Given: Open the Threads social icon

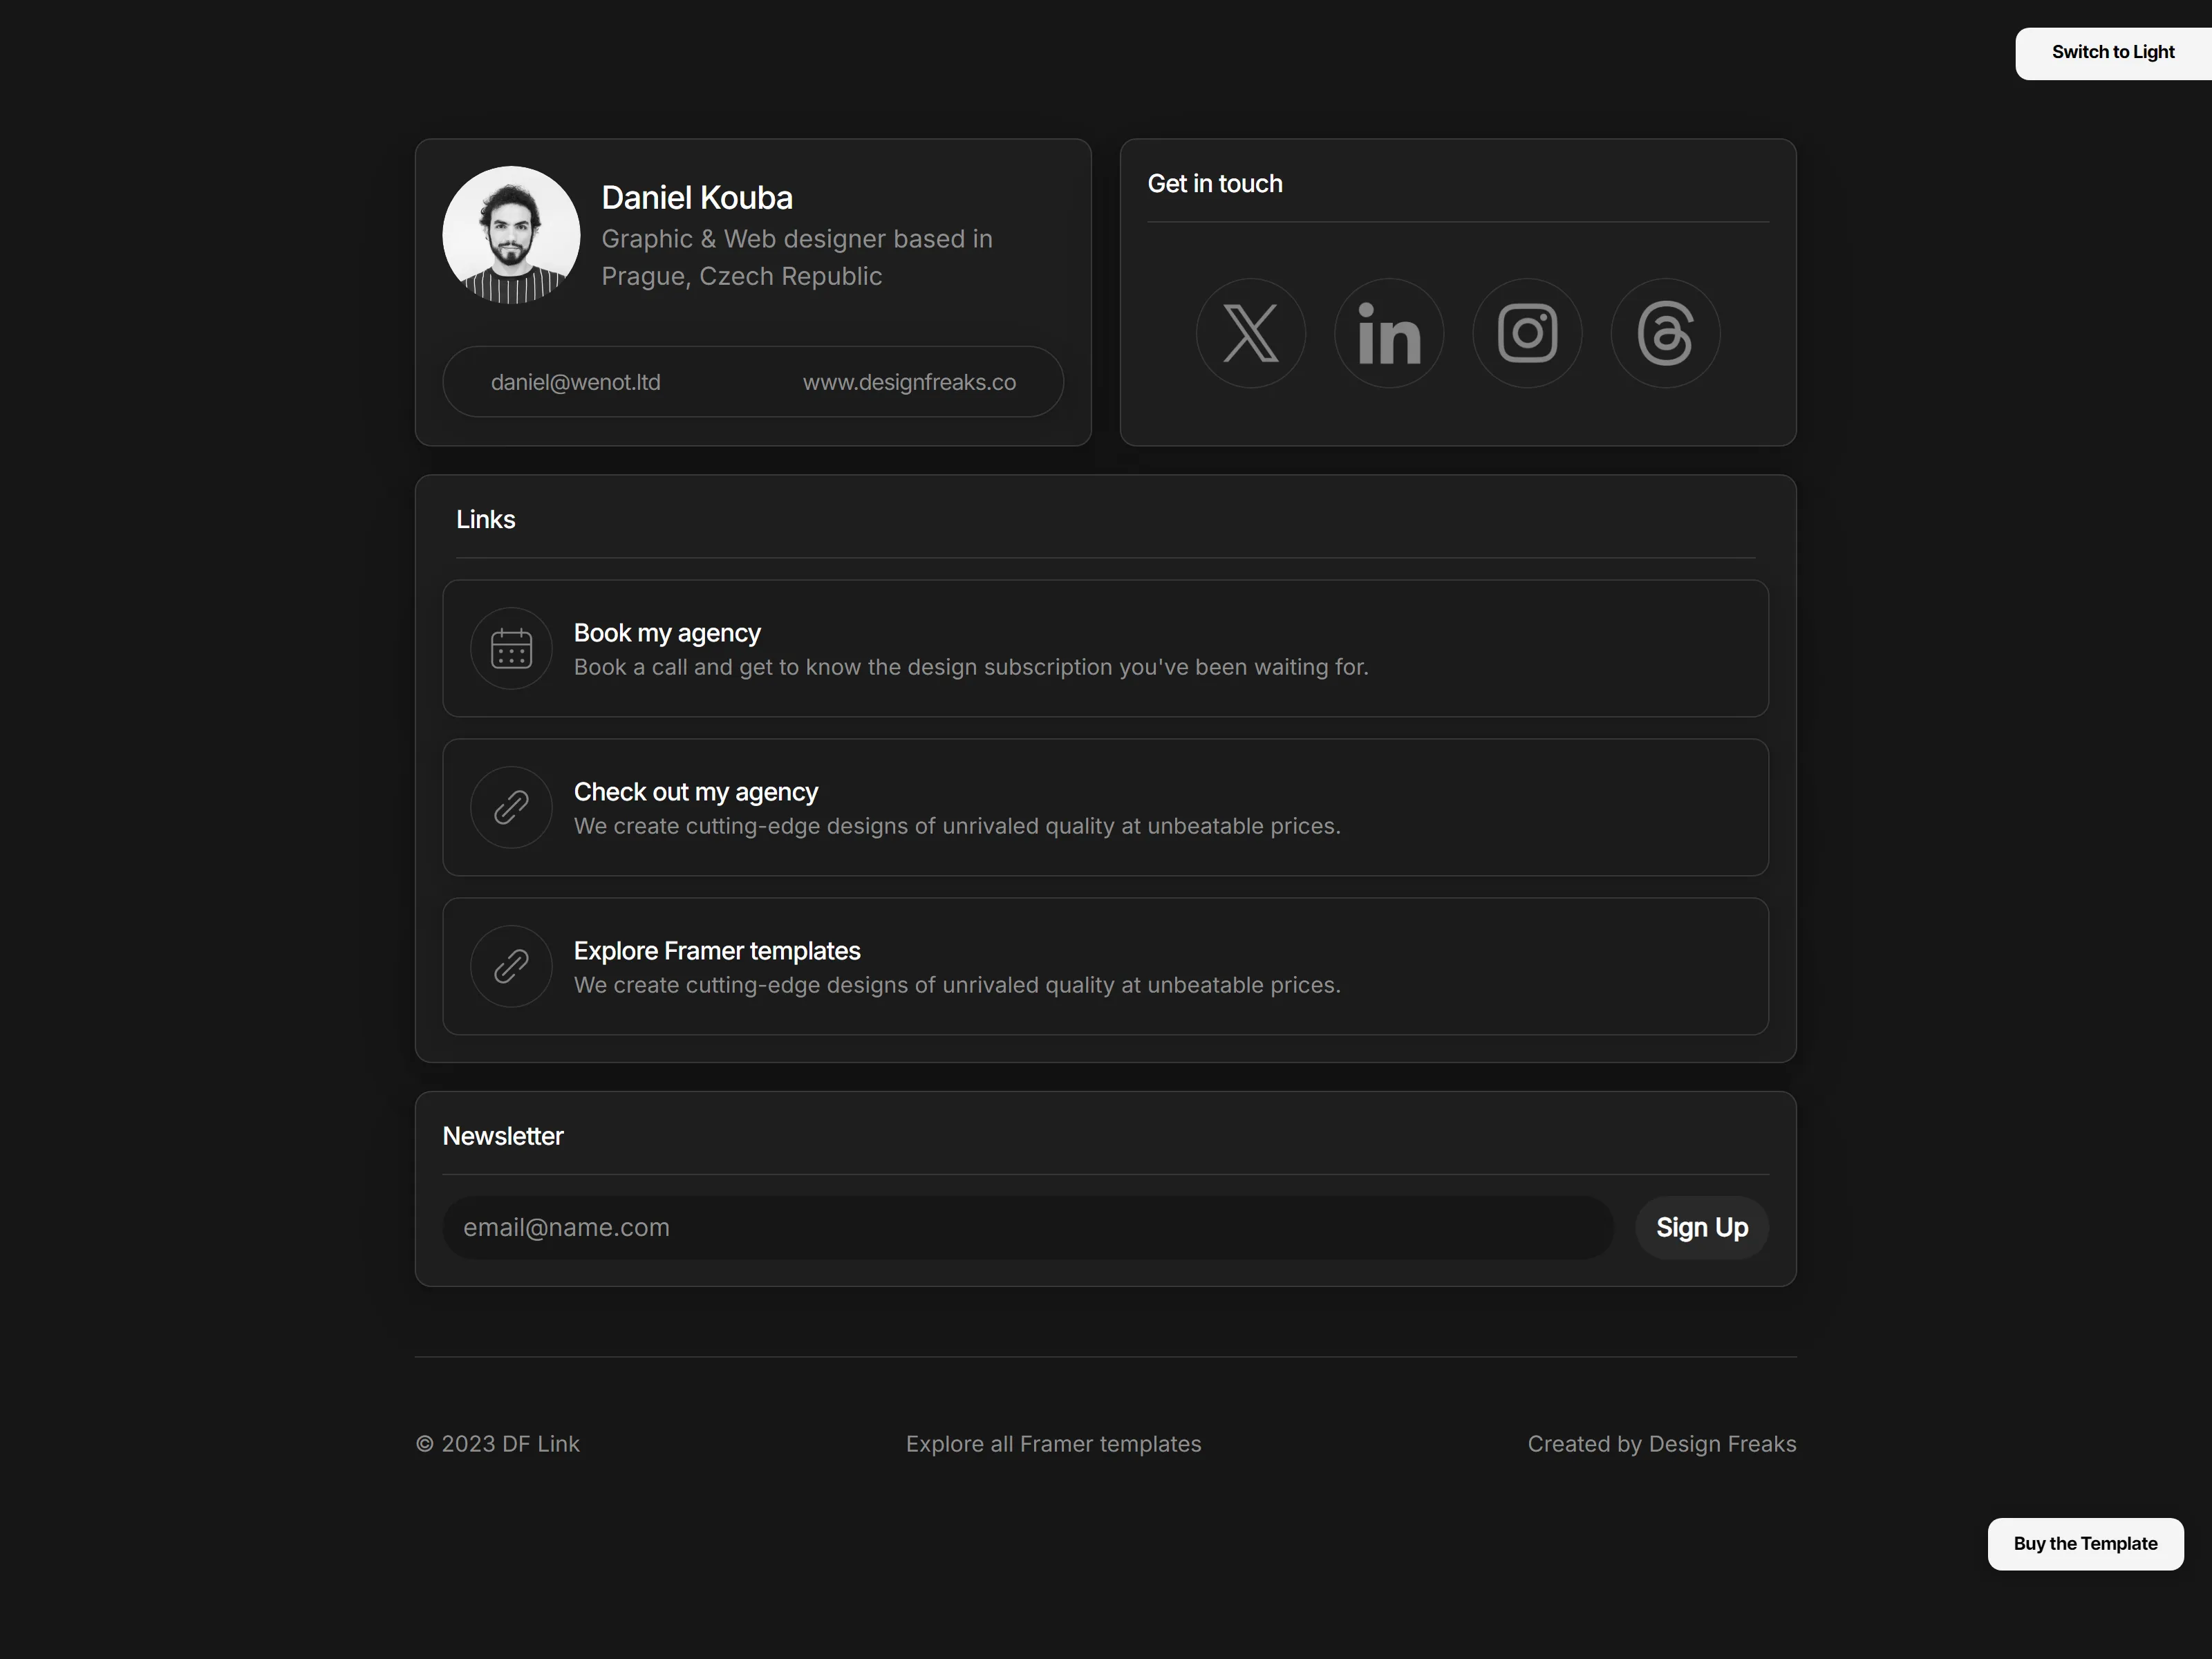Looking at the screenshot, I should coord(1665,333).
